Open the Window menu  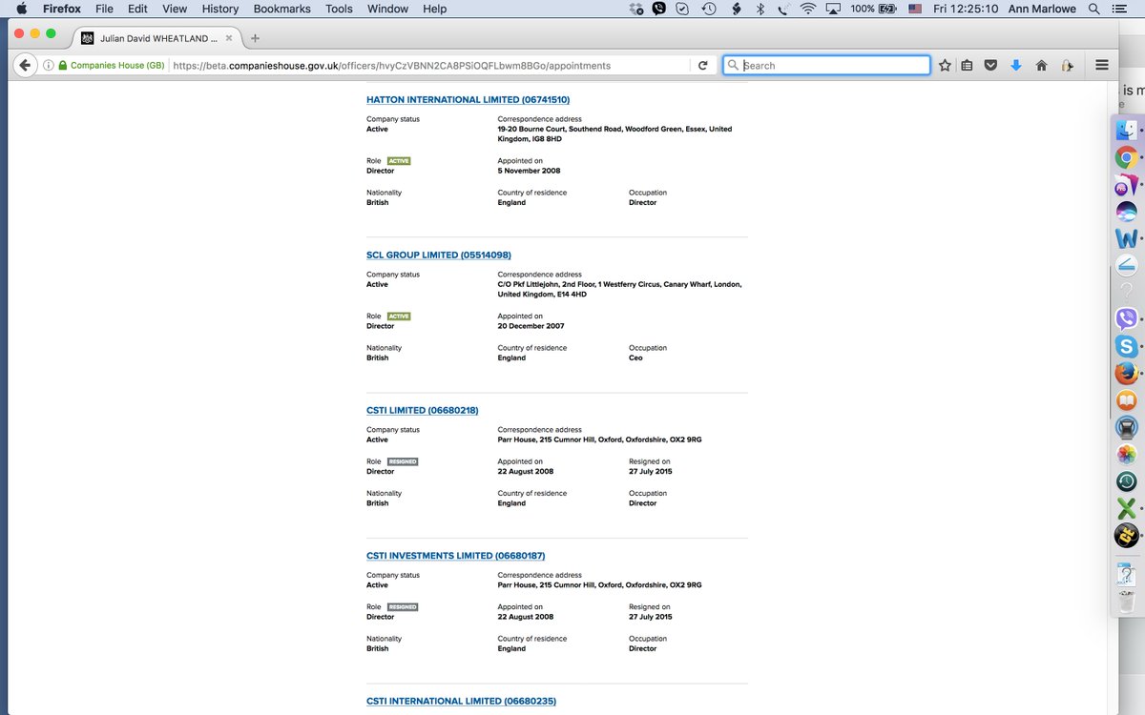pos(387,9)
